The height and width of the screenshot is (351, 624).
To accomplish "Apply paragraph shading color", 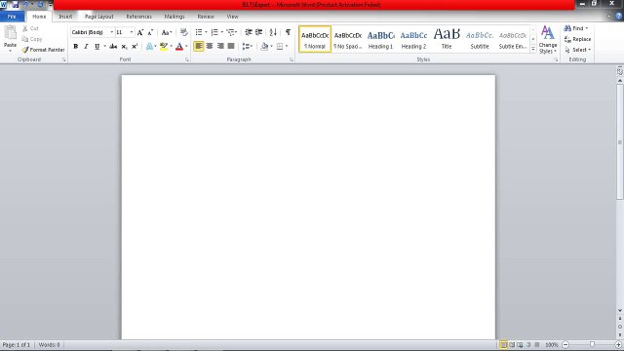I will (264, 47).
